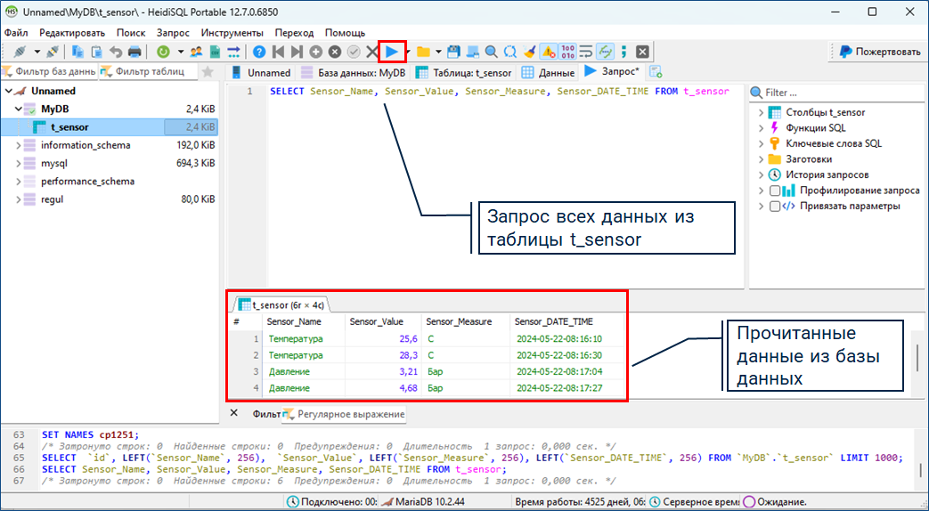The height and width of the screenshot is (511, 929).
Task: Run the SQL query with the blue play button
Action: coord(391,52)
